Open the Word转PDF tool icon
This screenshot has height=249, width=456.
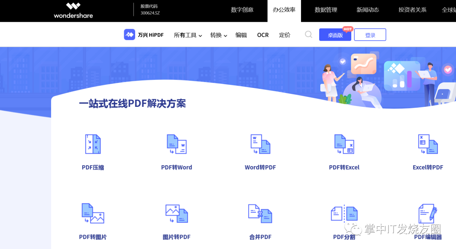coord(260,144)
